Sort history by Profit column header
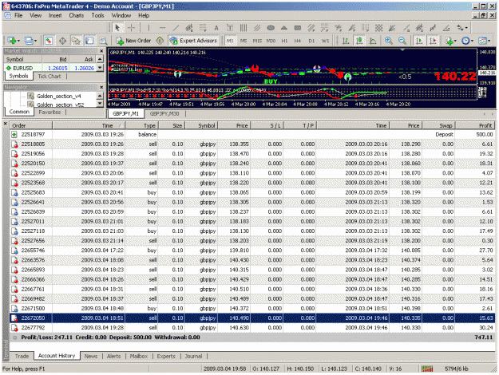499x375 pixels. point(475,125)
